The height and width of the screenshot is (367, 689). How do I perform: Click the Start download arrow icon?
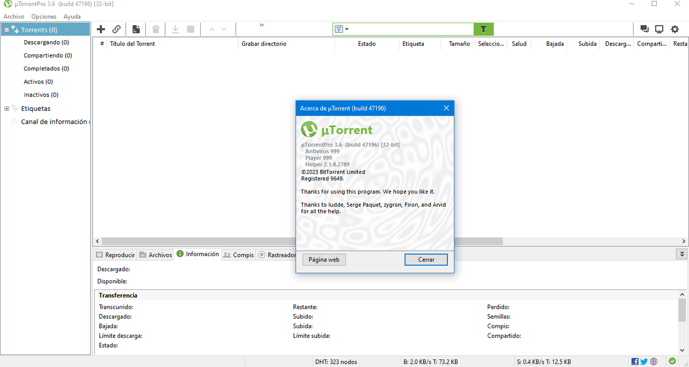pyautogui.click(x=175, y=29)
